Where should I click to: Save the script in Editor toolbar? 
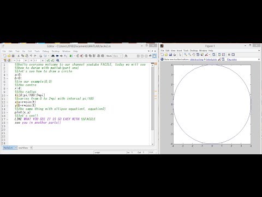coord(13,56)
